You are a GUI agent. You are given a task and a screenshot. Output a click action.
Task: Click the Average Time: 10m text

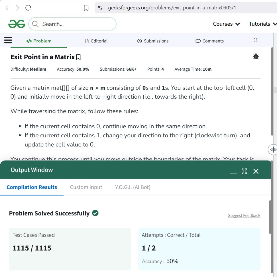(x=193, y=69)
